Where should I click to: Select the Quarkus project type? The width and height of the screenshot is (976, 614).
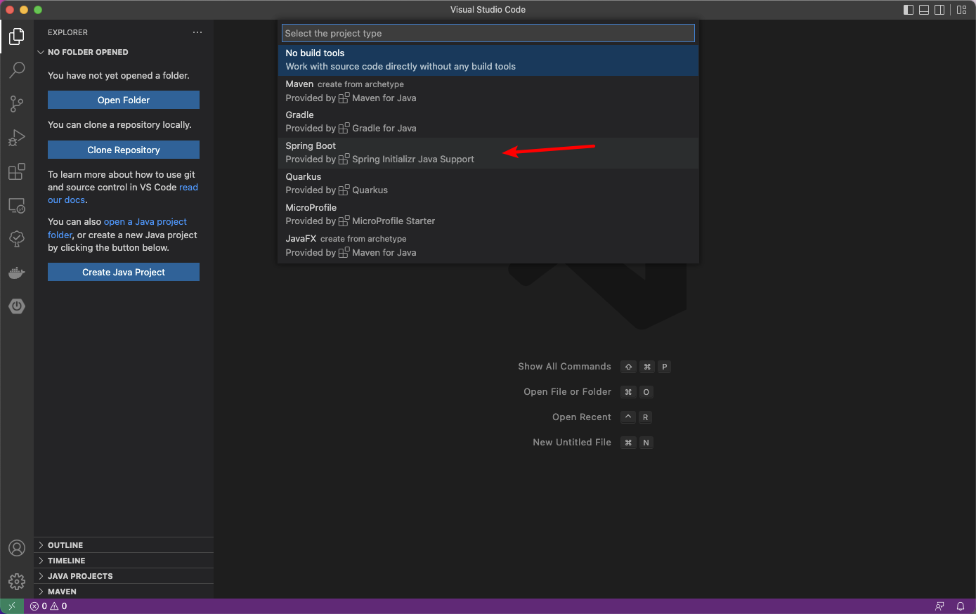click(488, 183)
